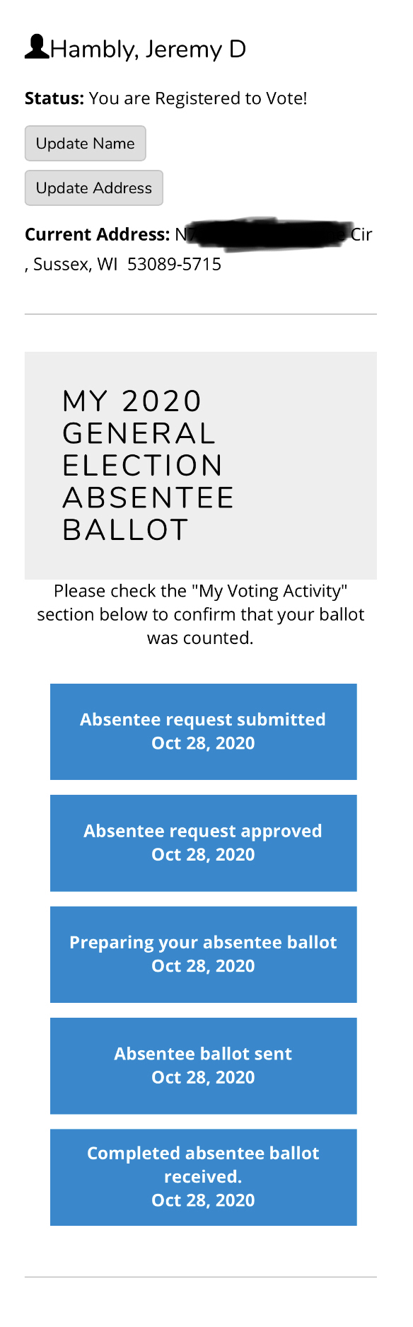Click the "My Voting Activity" instruction paragraph
The image size is (413, 1327).
point(201,614)
